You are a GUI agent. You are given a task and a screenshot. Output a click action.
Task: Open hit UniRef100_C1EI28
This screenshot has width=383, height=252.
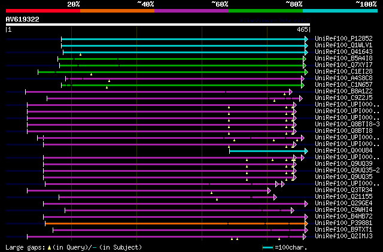pos(344,72)
